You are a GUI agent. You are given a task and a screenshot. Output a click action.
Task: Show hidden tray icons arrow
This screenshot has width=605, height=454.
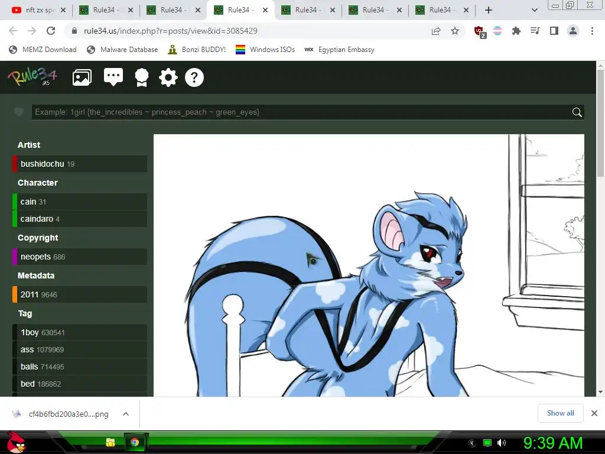[471, 443]
